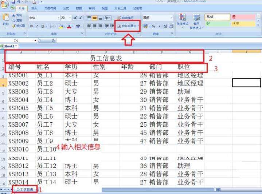Open number format 常规 dropdown
Image resolution: width=262 pixels, height=194 pixels.
pos(172,18)
